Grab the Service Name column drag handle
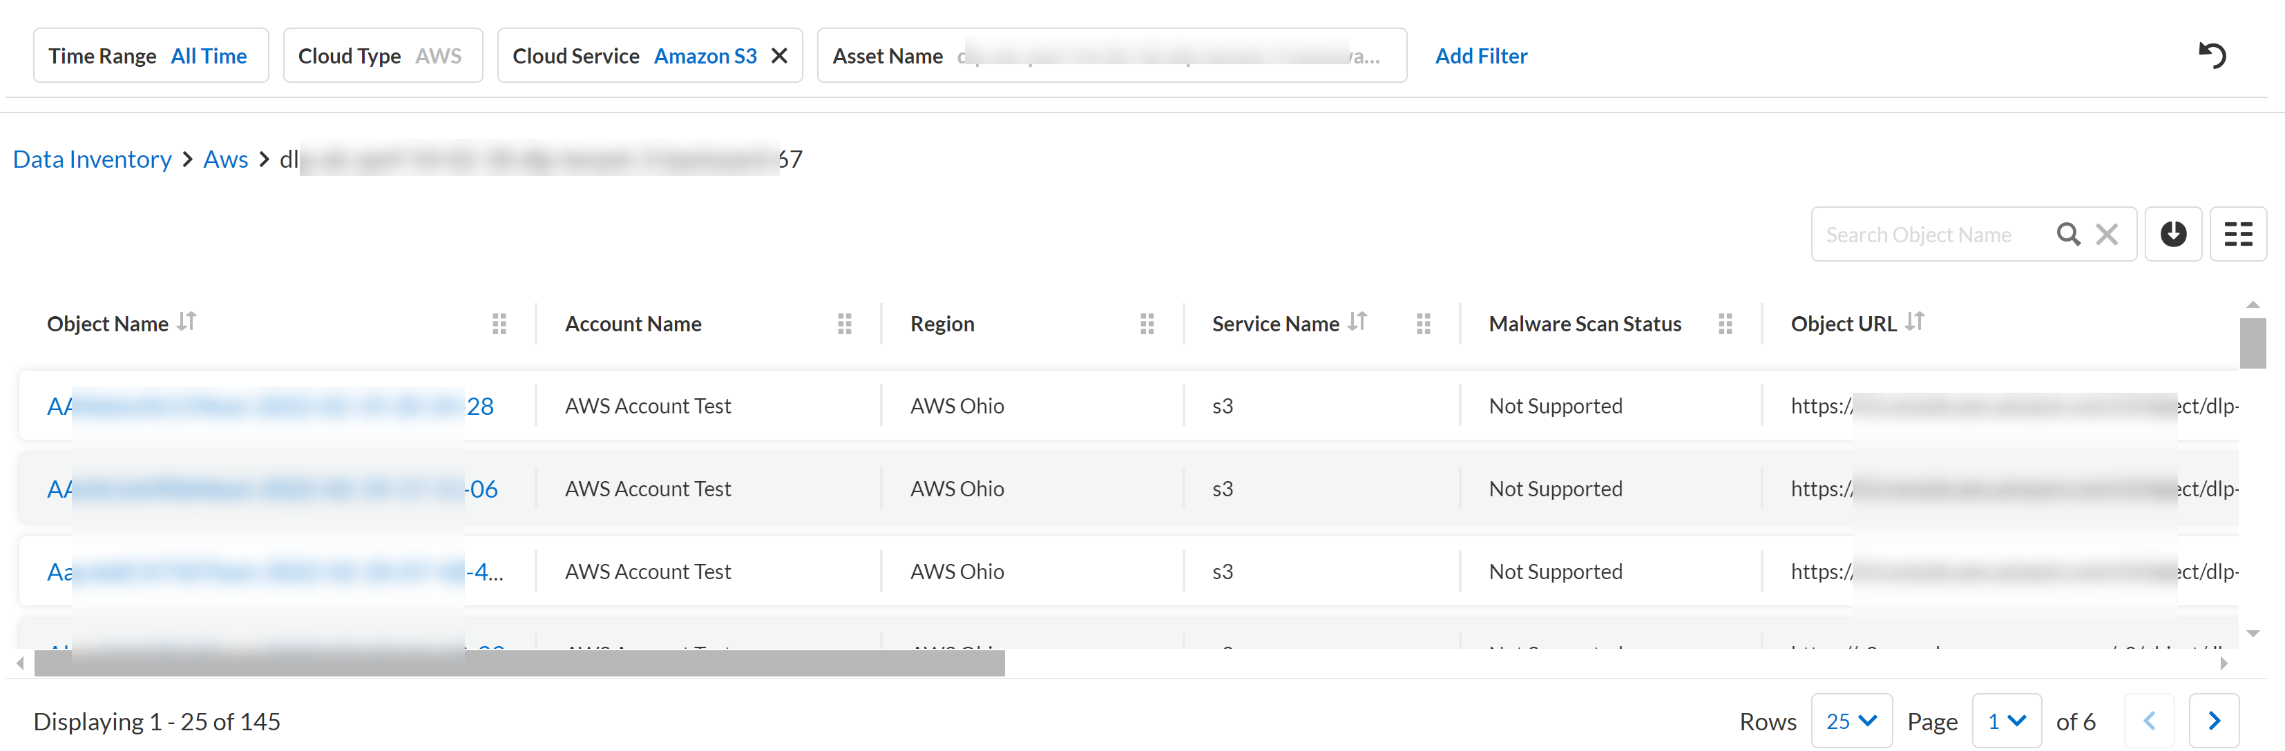 (1424, 324)
